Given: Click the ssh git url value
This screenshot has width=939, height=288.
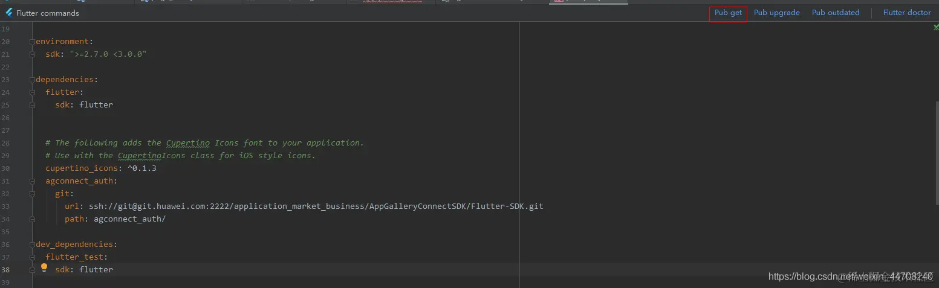Looking at the screenshot, I should (316, 206).
